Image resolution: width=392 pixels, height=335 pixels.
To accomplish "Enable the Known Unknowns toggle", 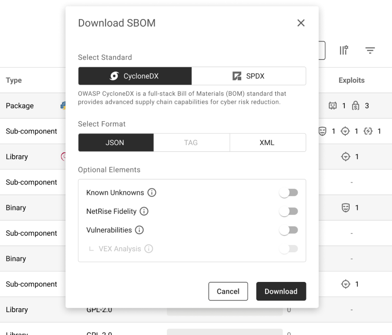I will [x=288, y=192].
